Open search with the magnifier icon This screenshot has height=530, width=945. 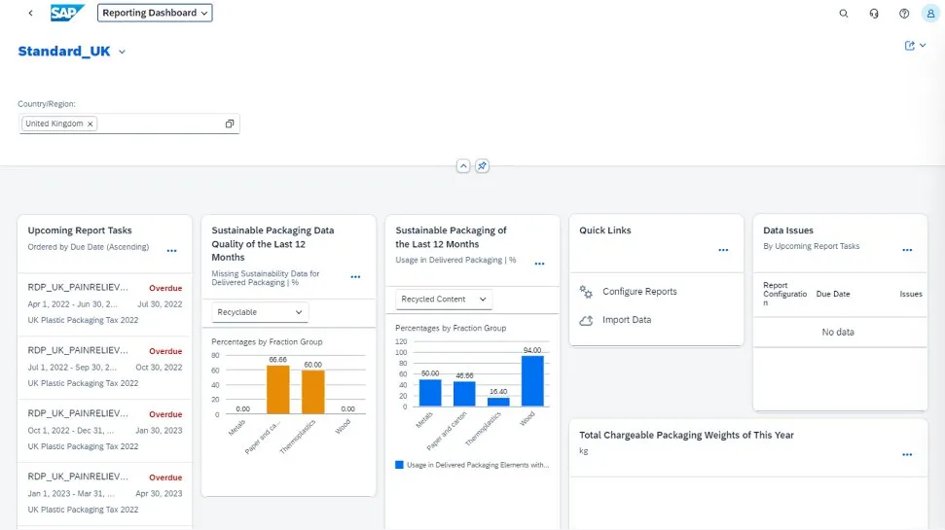pos(843,14)
